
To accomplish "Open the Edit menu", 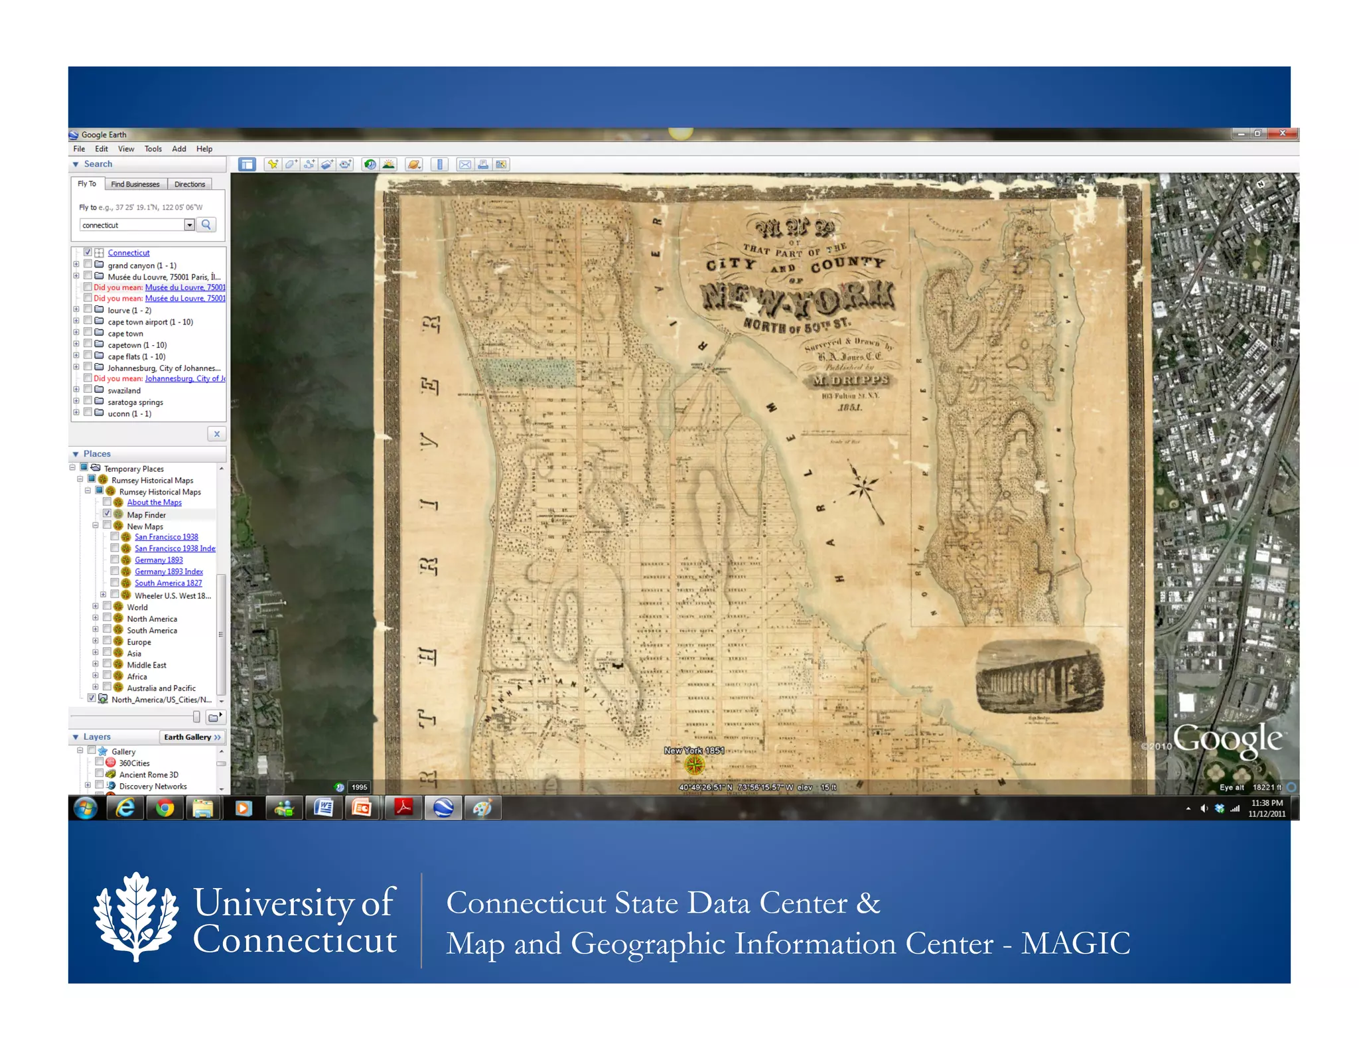I will point(101,149).
